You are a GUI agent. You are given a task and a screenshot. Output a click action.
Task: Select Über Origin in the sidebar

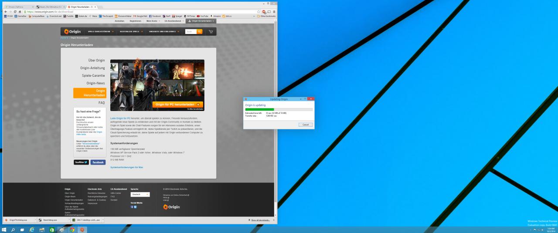pos(96,60)
